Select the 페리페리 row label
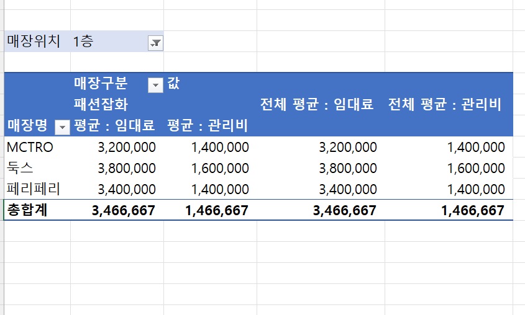The width and height of the screenshot is (525, 315). pyautogui.click(x=34, y=189)
